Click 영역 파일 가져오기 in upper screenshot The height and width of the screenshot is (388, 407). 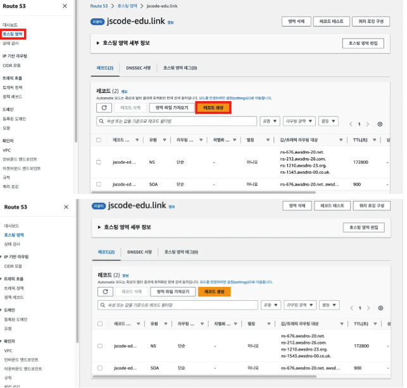[172, 107]
